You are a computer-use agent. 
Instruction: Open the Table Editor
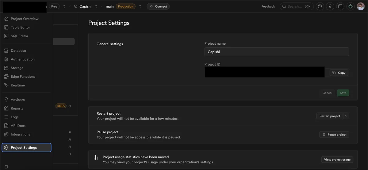pos(20,27)
